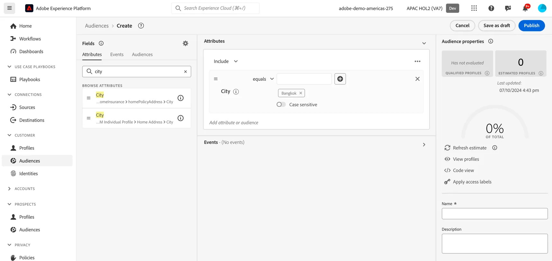Cancel audience creation
This screenshot has width=552, height=261.
pos(462,25)
